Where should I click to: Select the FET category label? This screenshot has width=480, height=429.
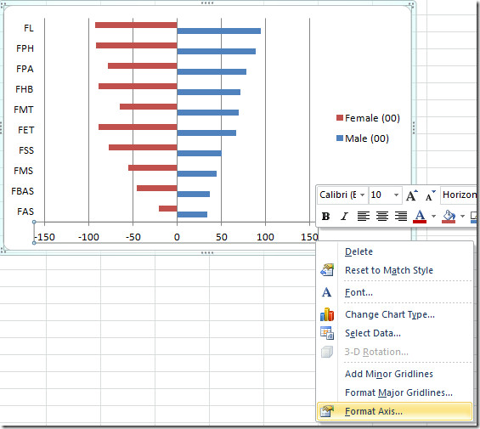pyautogui.click(x=25, y=130)
